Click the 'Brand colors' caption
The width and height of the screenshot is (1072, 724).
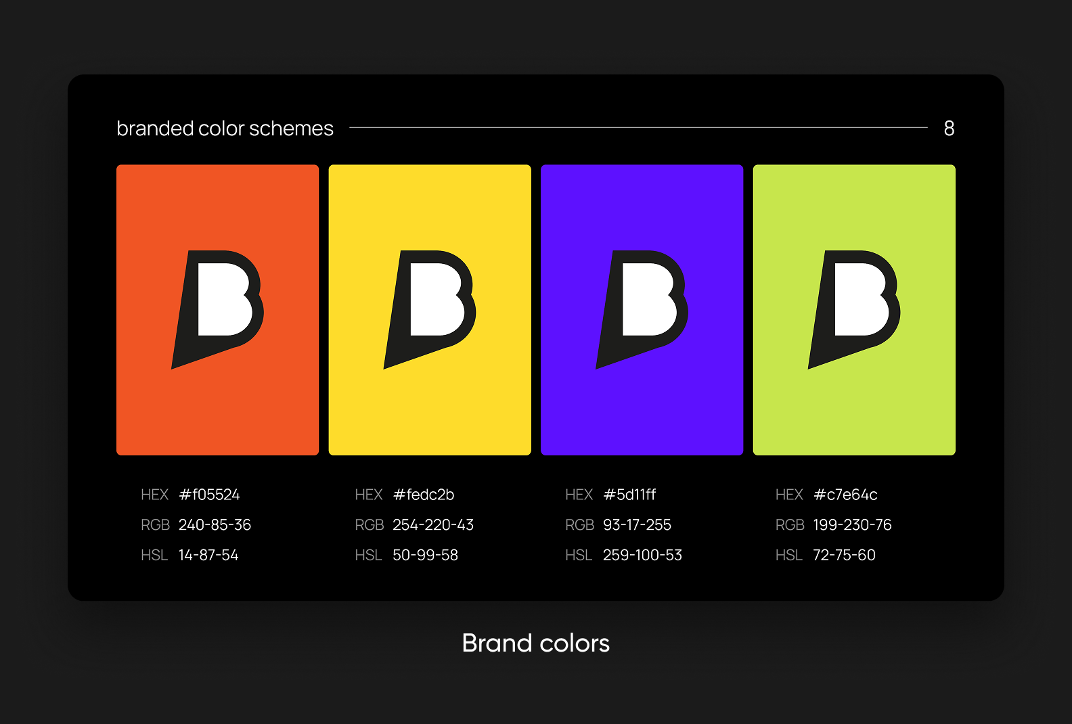[536, 643]
